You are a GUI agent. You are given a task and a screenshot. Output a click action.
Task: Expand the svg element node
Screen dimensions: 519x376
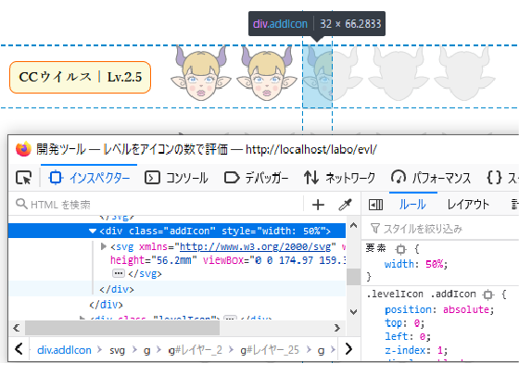103,246
